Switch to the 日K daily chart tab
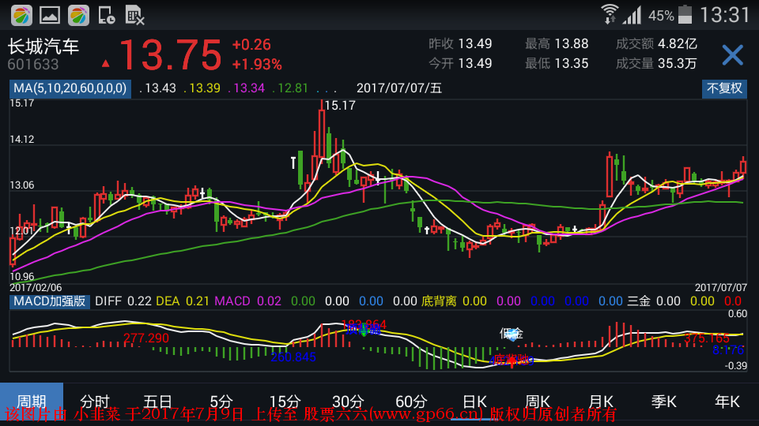Image resolution: width=759 pixels, height=426 pixels. click(474, 402)
